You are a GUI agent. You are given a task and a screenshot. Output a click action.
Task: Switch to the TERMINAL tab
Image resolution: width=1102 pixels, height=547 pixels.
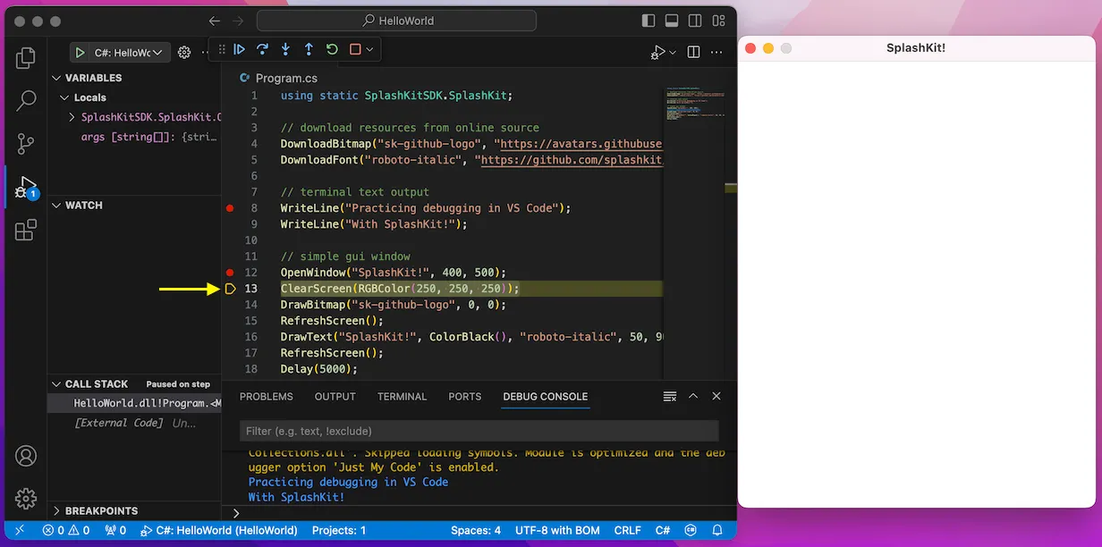402,397
